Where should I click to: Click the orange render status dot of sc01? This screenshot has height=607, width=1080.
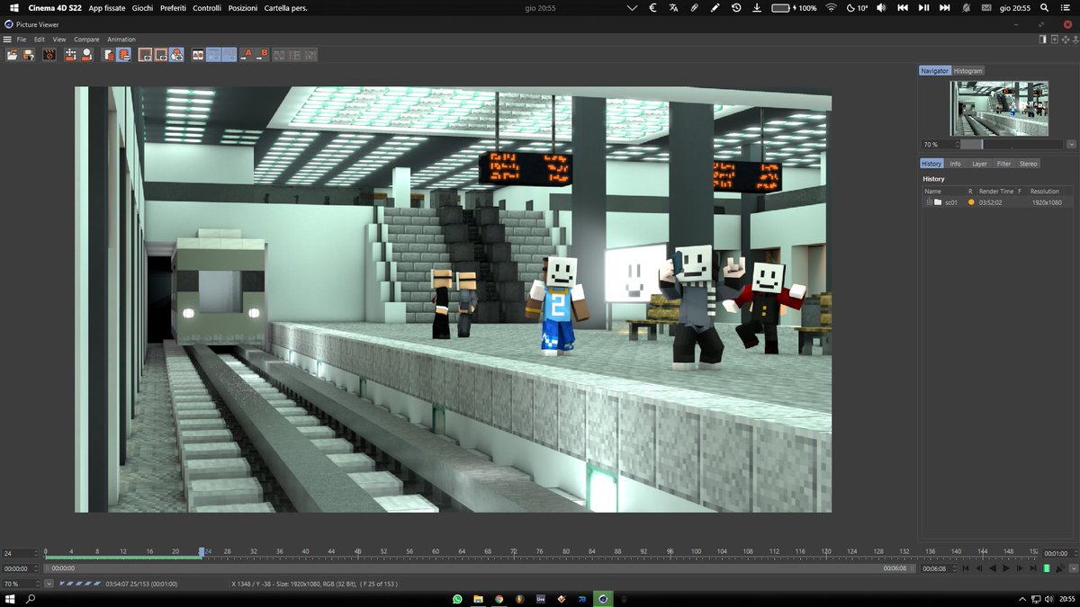coord(970,202)
